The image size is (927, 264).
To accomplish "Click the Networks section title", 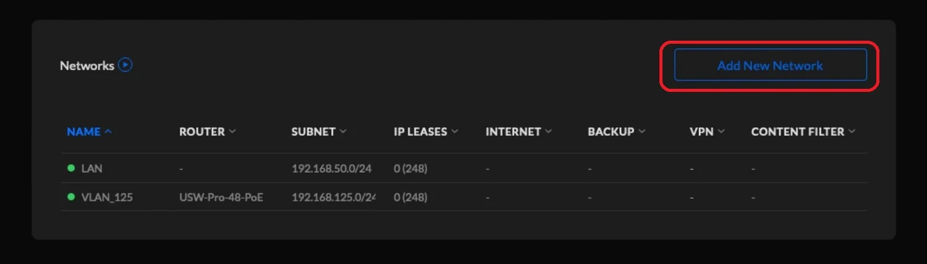I will point(87,65).
